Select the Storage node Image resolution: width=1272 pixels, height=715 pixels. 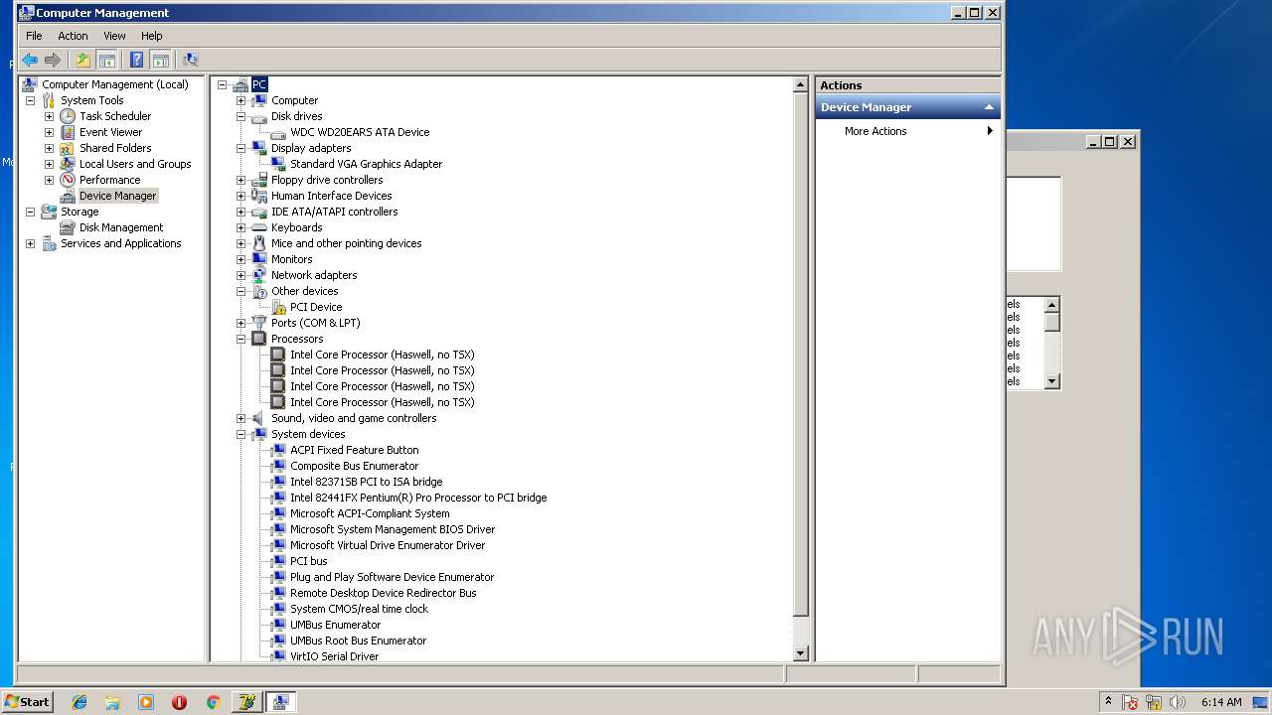(x=79, y=212)
